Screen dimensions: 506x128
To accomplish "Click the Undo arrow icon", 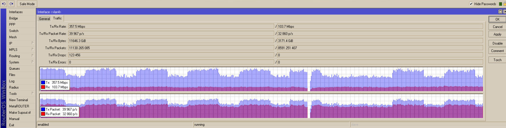I will click(4, 4).
